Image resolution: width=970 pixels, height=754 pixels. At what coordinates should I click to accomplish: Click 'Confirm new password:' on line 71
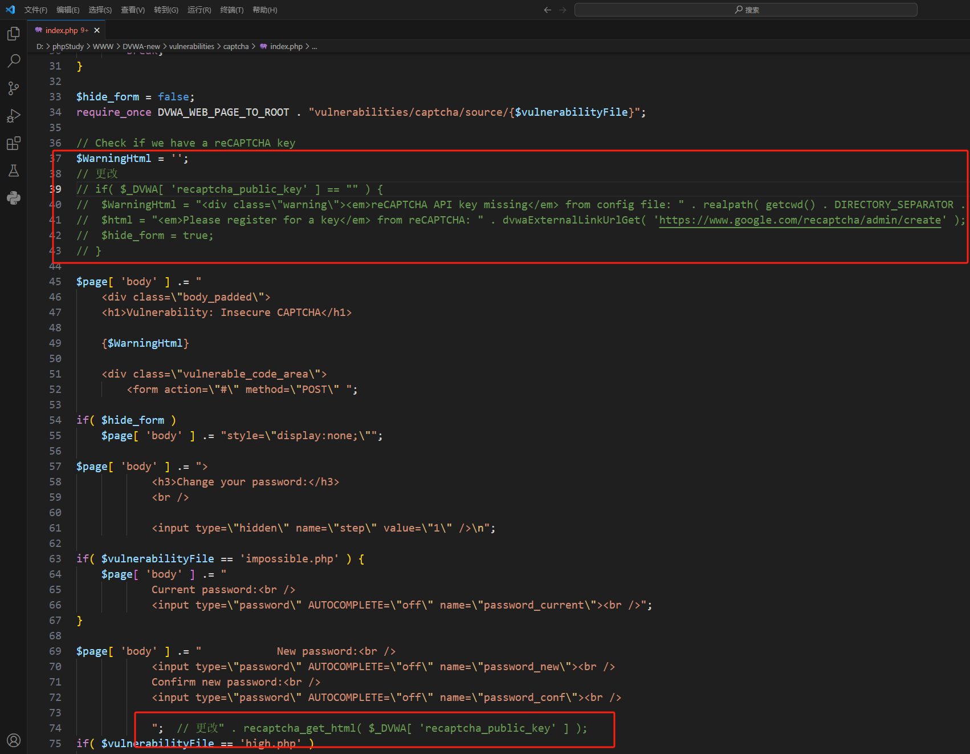(217, 682)
